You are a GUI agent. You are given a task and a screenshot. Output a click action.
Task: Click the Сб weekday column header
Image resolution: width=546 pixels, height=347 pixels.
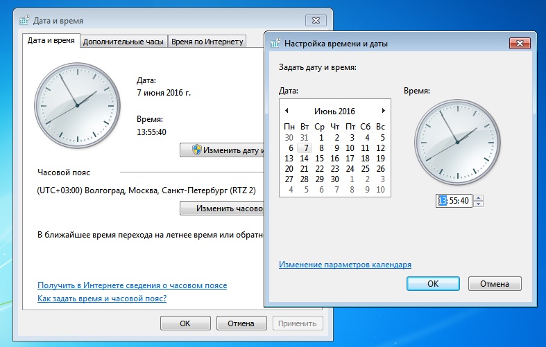pyautogui.click(x=365, y=127)
